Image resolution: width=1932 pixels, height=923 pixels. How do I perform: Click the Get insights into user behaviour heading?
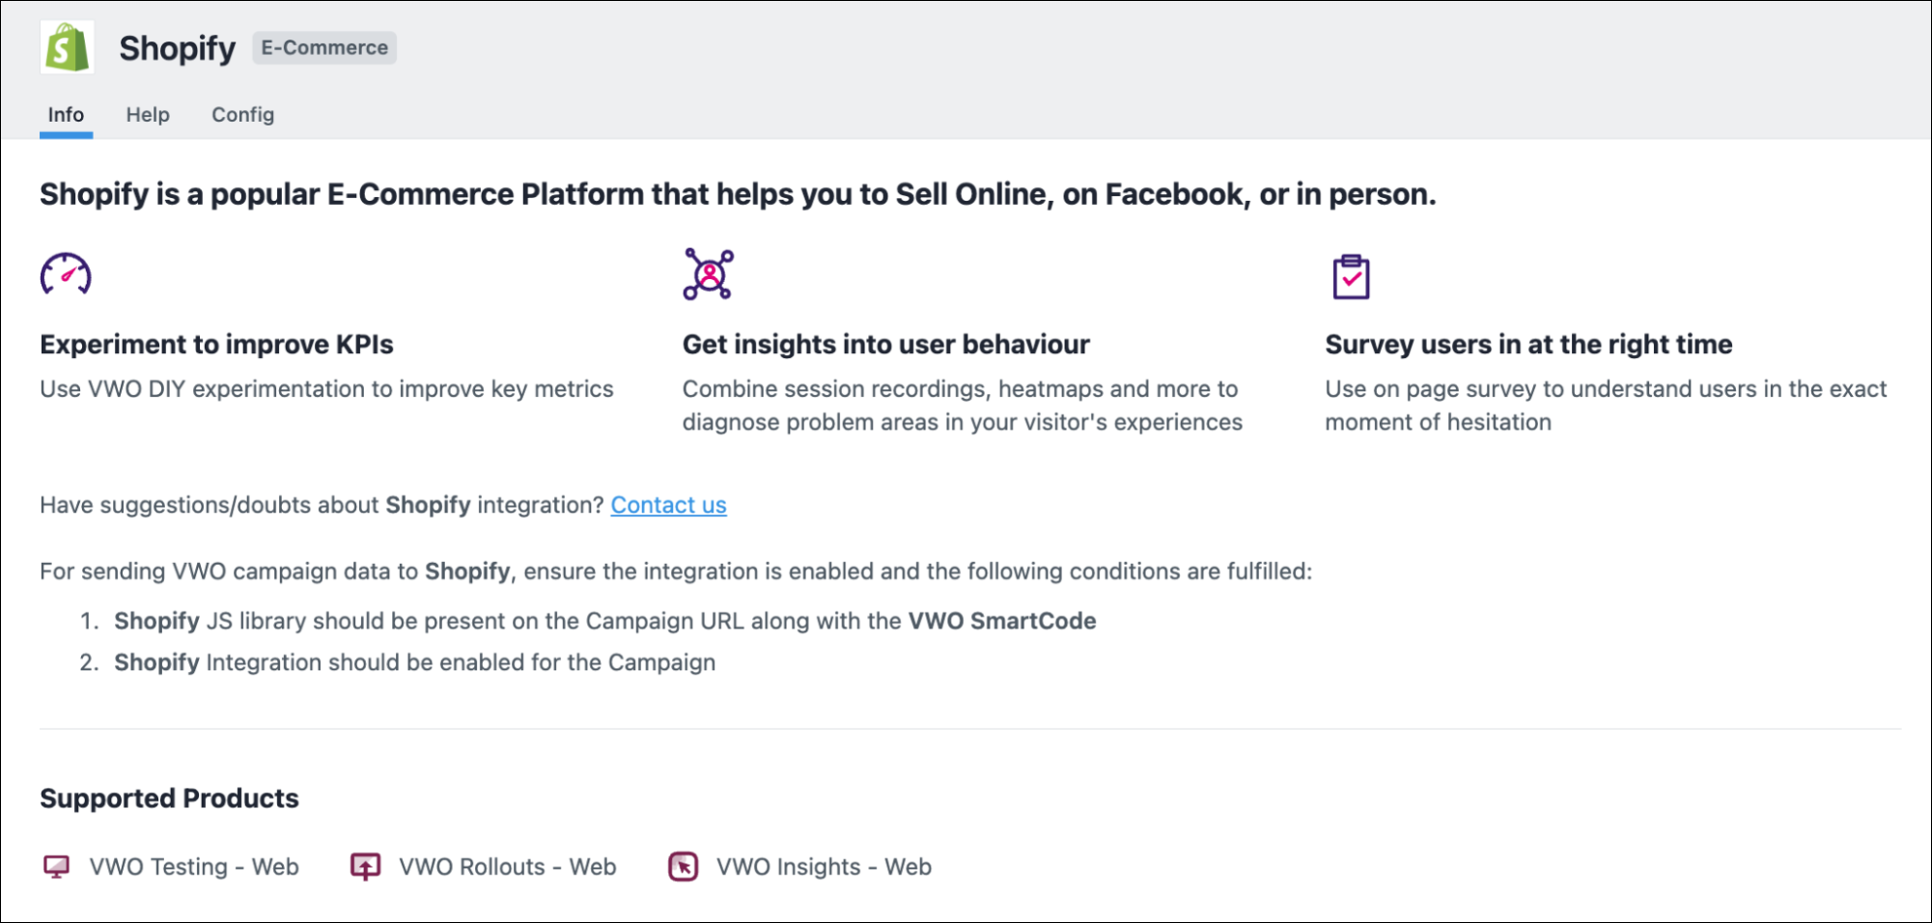pos(886,345)
